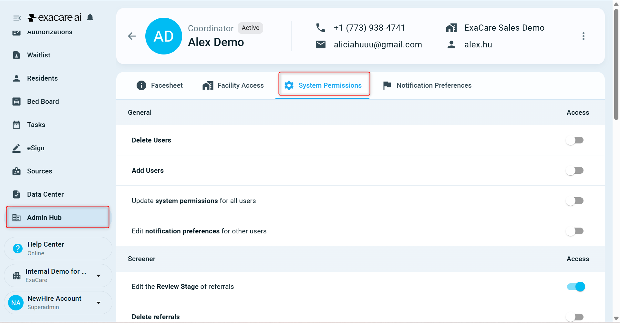Enable the Delete Users toggle
Viewport: 620px width, 323px height.
click(x=575, y=140)
